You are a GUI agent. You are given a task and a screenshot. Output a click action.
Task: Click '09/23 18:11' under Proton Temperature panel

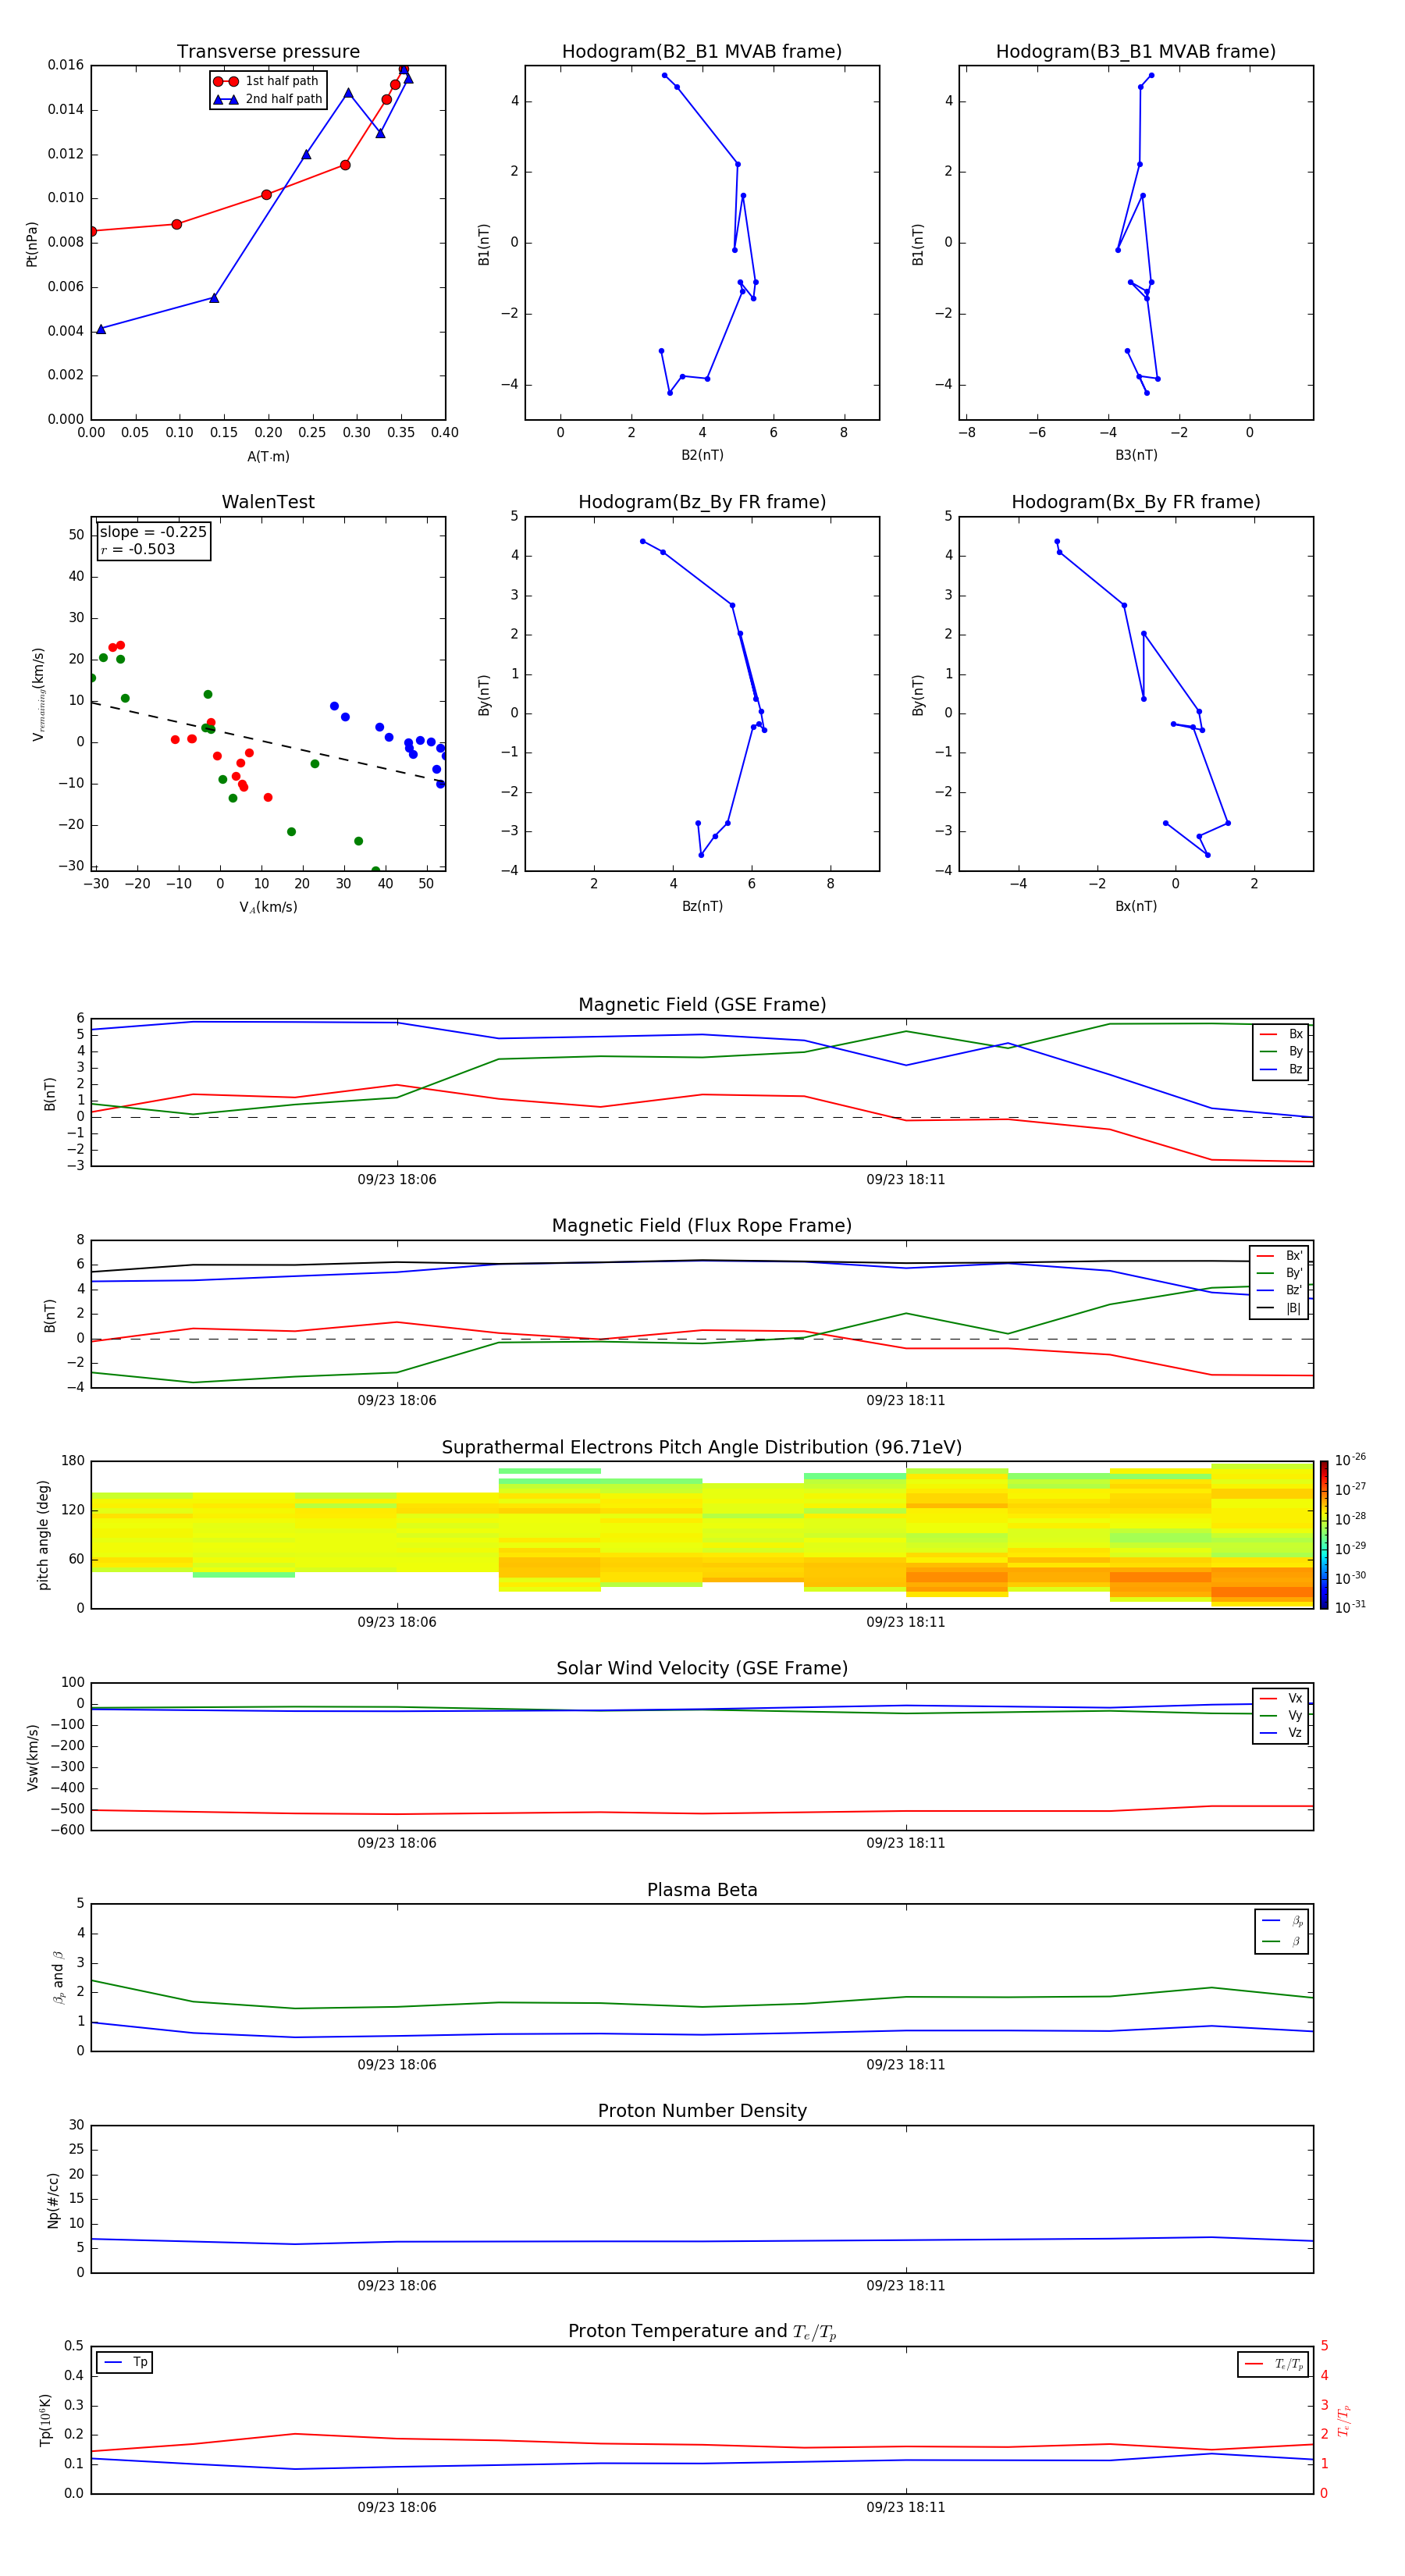coord(906,2508)
